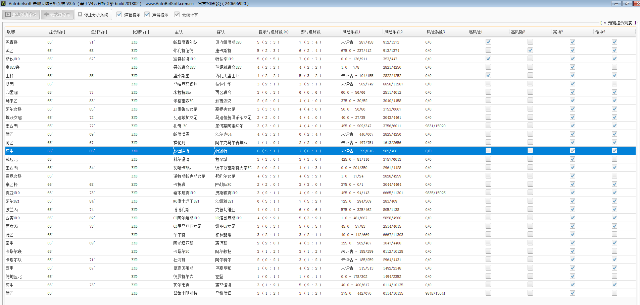Image resolution: width=640 pixels, height=305 pixels.
Task: Toggle the 弹窗提示 checkbox
Action: [119, 14]
